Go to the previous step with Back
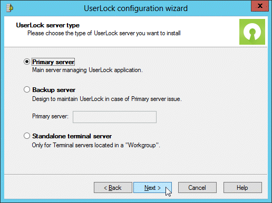 pyautogui.click(x=113, y=188)
